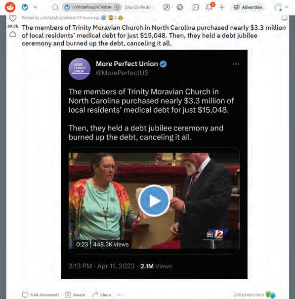Open the post overflow three-dot menu
The image size is (295, 299).
pyautogui.click(x=120, y=295)
